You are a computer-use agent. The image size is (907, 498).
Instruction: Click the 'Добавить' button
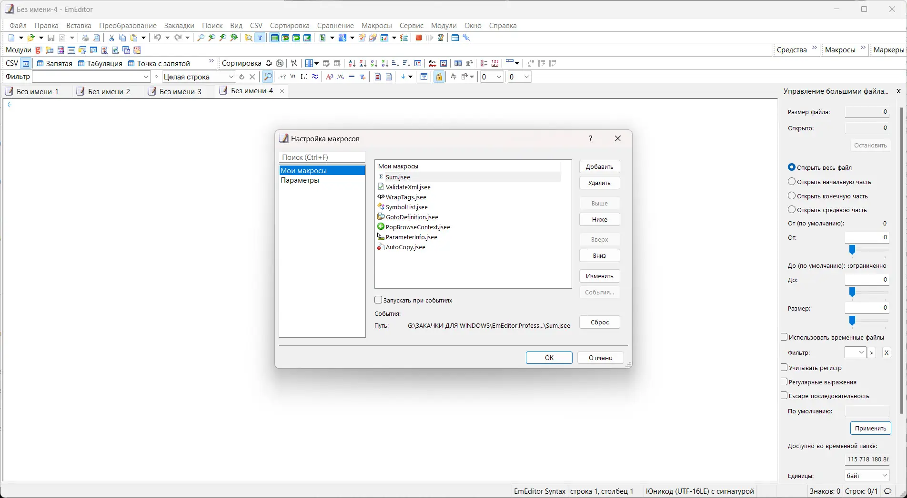pos(600,166)
